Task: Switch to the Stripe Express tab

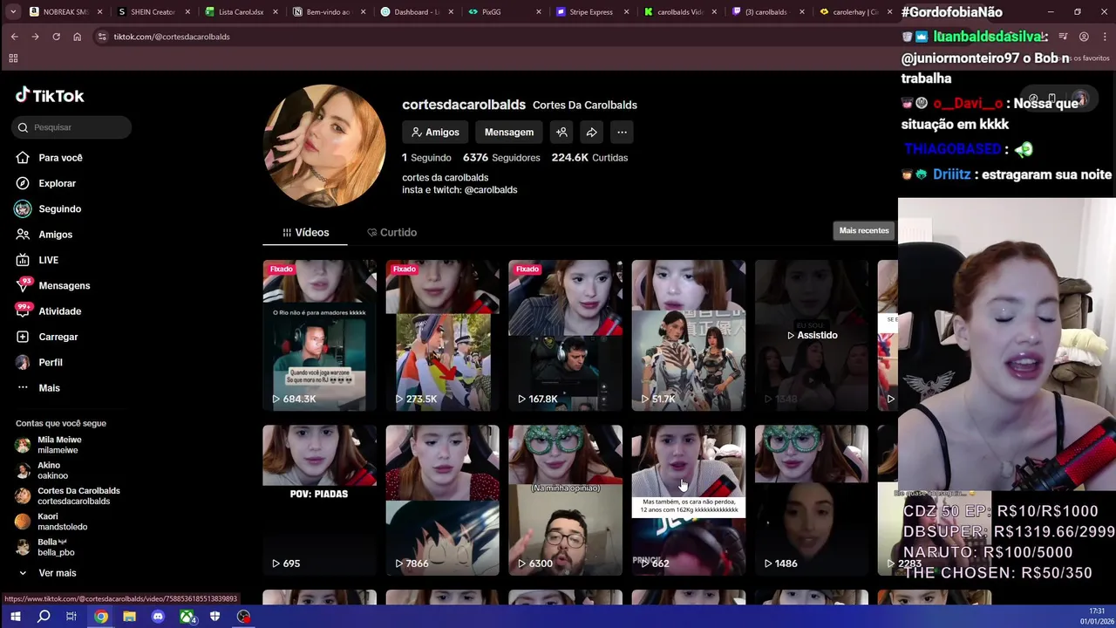Action: pyautogui.click(x=595, y=12)
